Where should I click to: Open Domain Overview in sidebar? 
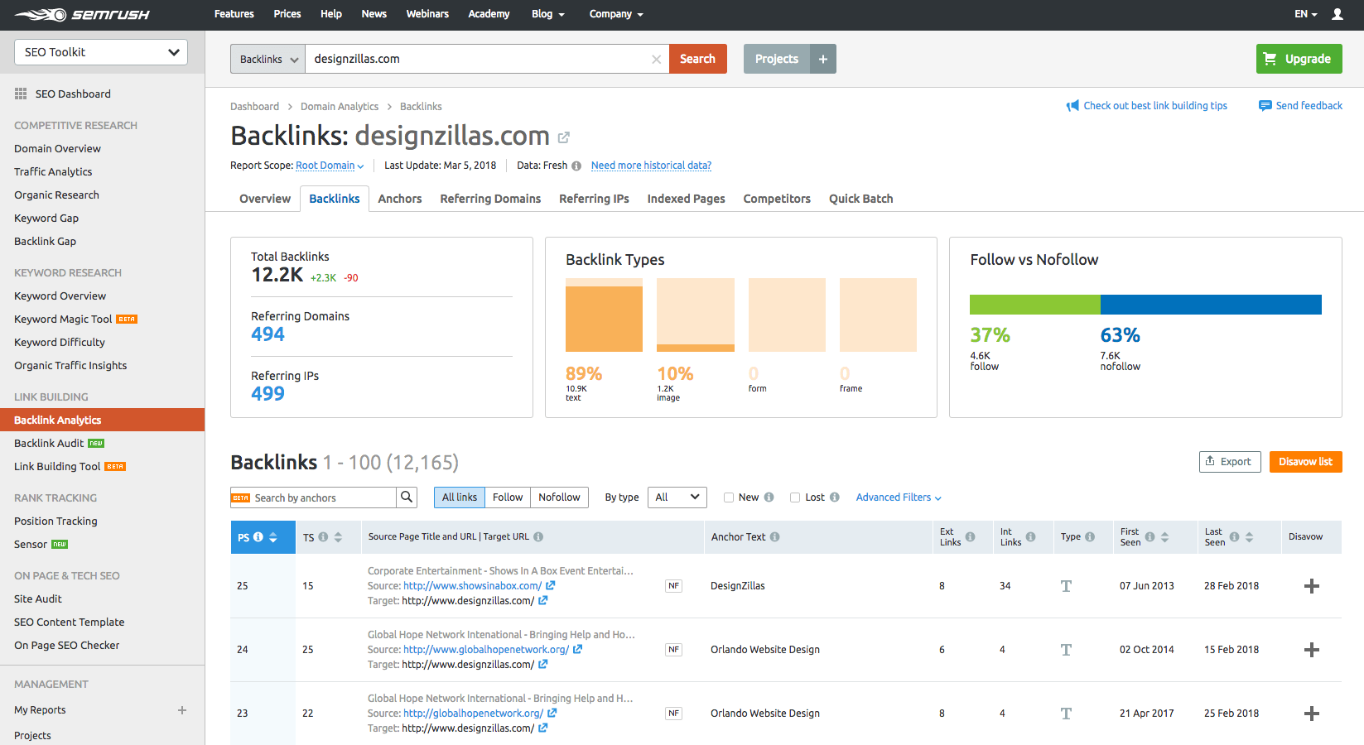tap(57, 149)
